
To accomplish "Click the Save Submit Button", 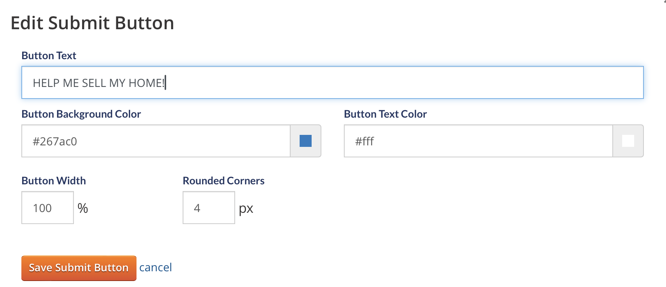I will tap(78, 268).
